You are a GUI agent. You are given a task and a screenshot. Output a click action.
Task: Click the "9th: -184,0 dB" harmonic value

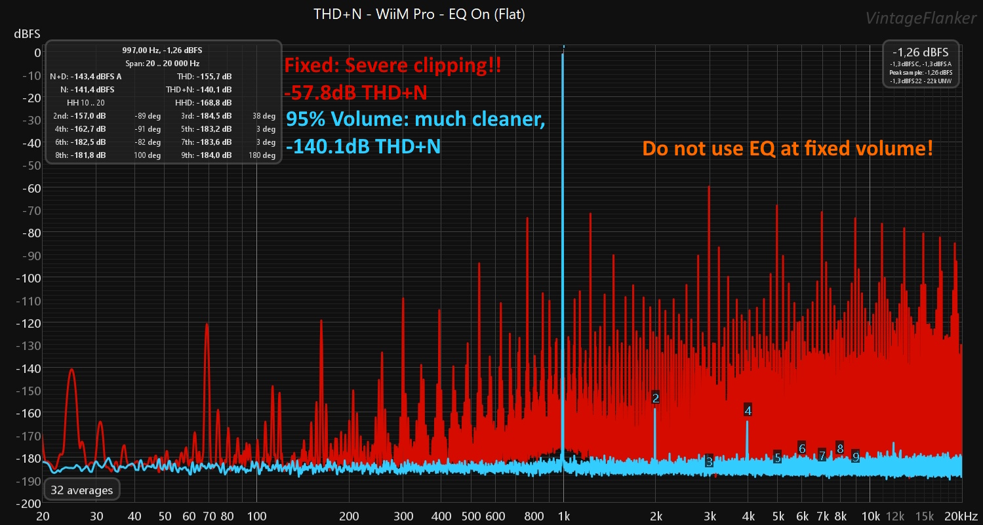click(207, 155)
